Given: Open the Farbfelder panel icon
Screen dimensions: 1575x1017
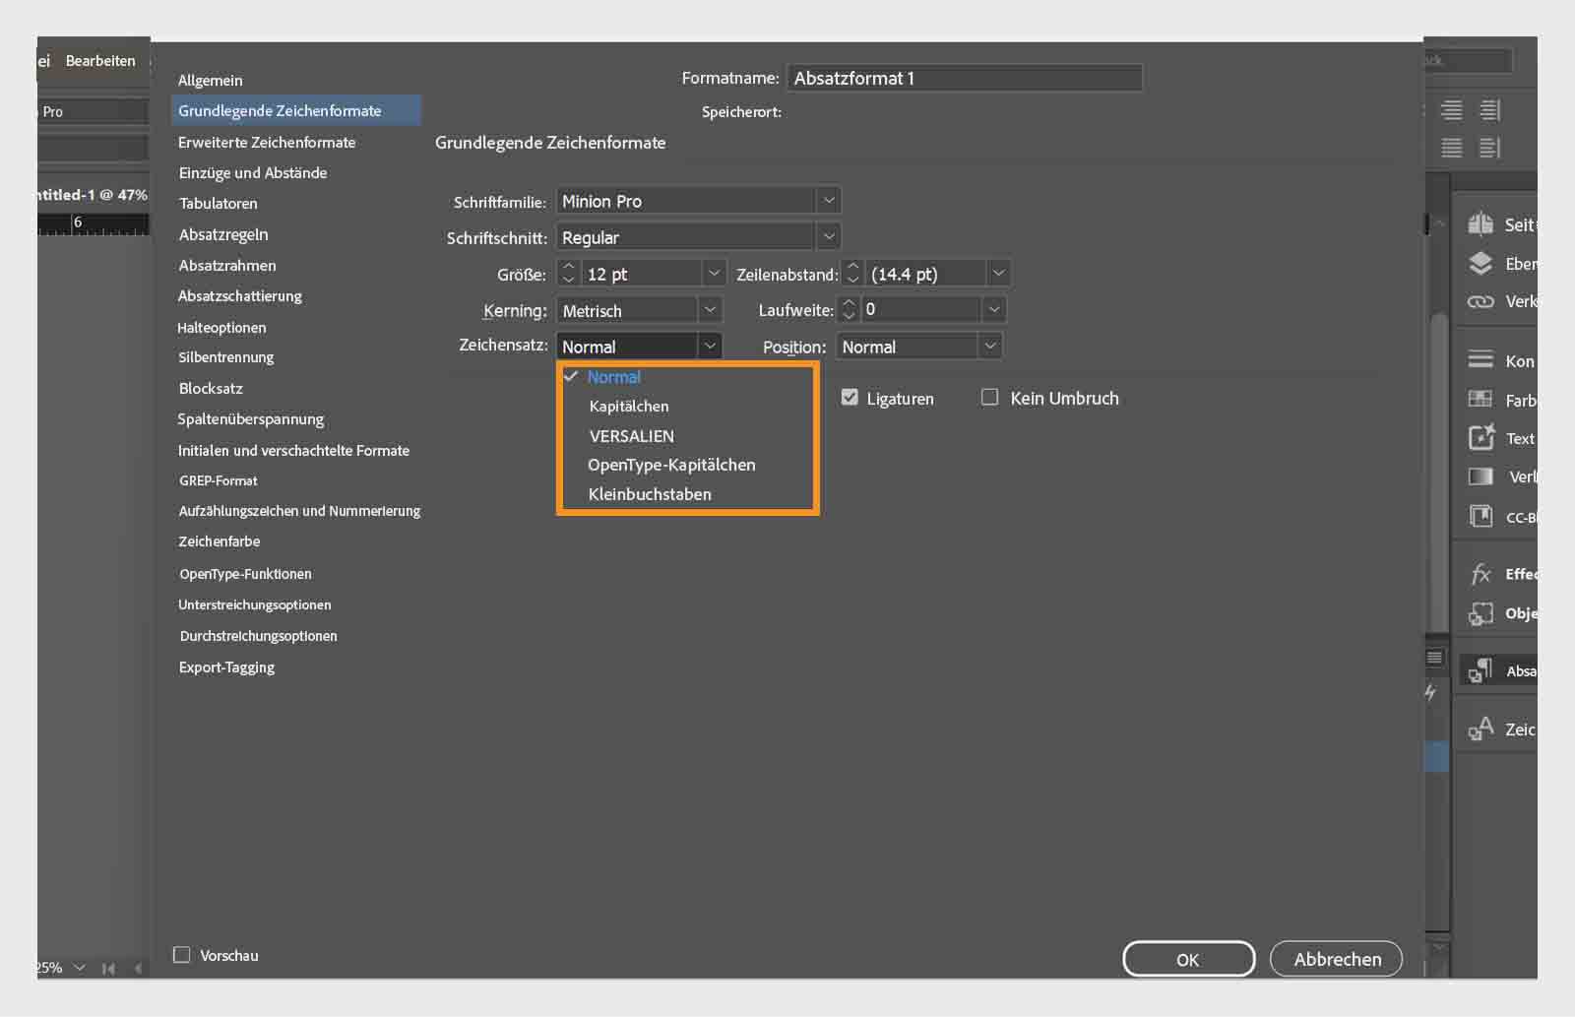Looking at the screenshot, I should tap(1482, 400).
